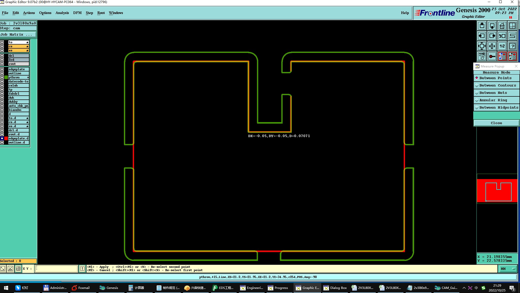Screen dimensions: 520x293
Task: Select Between Contours measure mode
Action: tap(496, 85)
